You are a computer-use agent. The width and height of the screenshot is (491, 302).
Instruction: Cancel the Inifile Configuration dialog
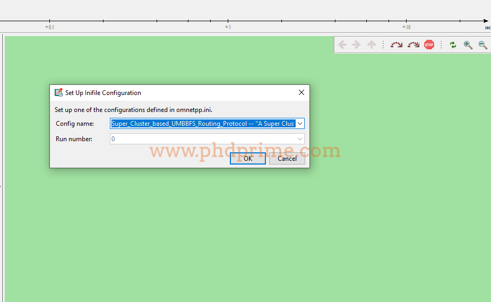coord(287,158)
